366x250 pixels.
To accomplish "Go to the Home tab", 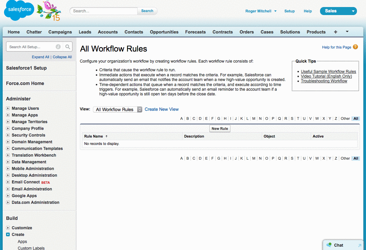I will tap(14, 32).
